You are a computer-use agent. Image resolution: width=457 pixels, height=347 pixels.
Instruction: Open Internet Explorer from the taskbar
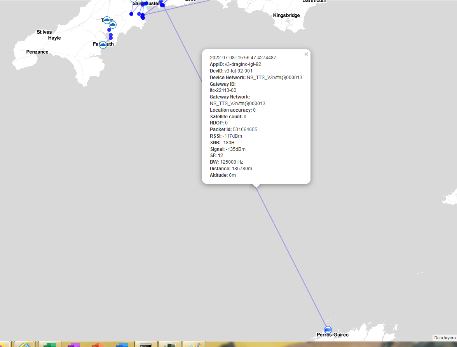(x=24, y=344)
